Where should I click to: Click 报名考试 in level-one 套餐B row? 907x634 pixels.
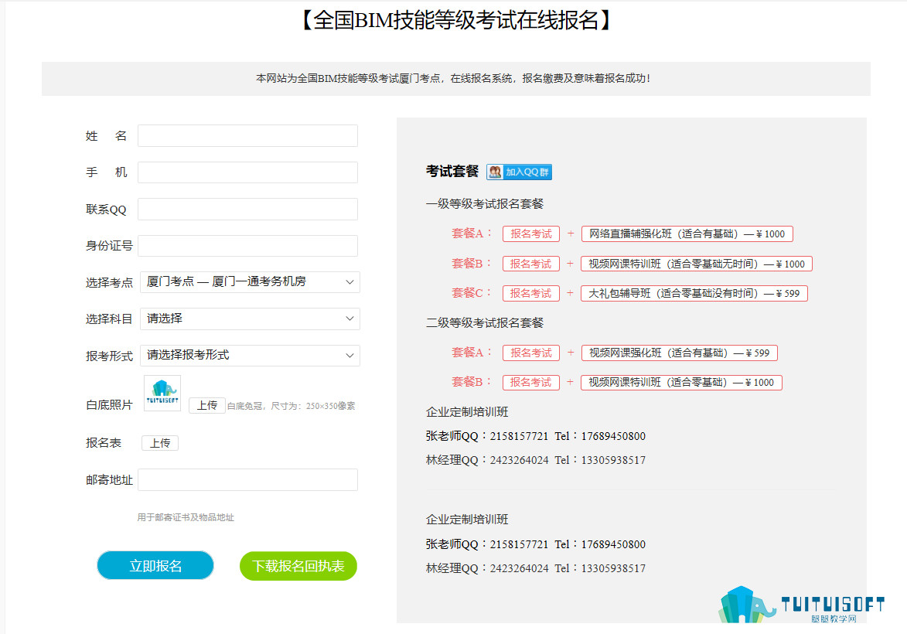click(531, 264)
